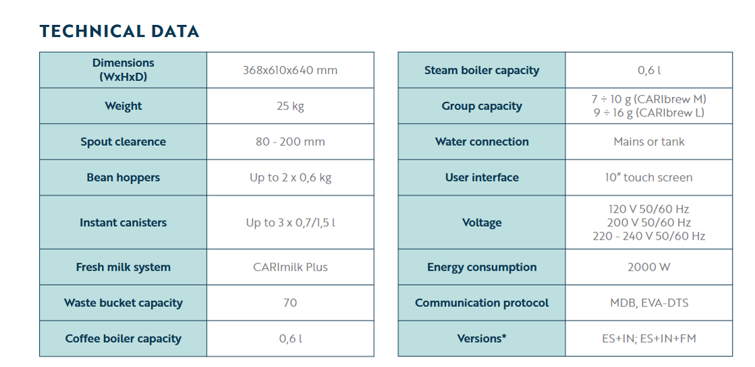This screenshot has height=367, width=755.
Task: Click the TECHNICAL DATA heading
Action: 119,31
